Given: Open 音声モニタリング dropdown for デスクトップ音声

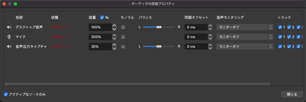Looking at the screenshot, I should pos(245,27).
